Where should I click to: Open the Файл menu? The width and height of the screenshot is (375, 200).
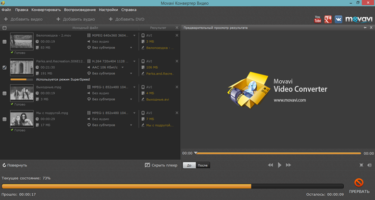(x=6, y=10)
